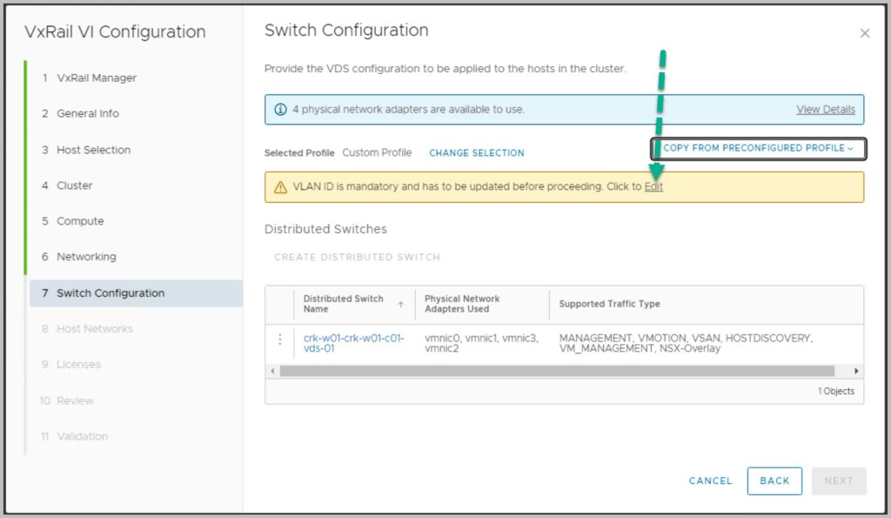Click the info icon in blue banner
Viewport: 891px width, 518px height.
click(x=280, y=110)
